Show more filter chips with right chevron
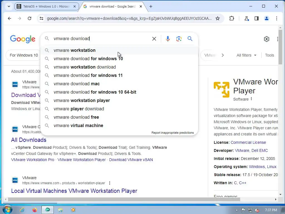The width and height of the screenshot is (285, 214). pos(223,55)
